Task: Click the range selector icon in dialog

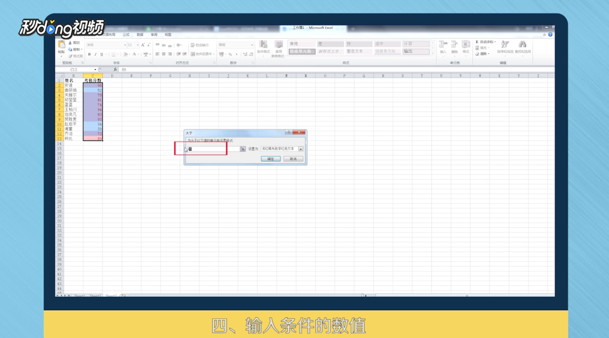Action: tap(243, 149)
